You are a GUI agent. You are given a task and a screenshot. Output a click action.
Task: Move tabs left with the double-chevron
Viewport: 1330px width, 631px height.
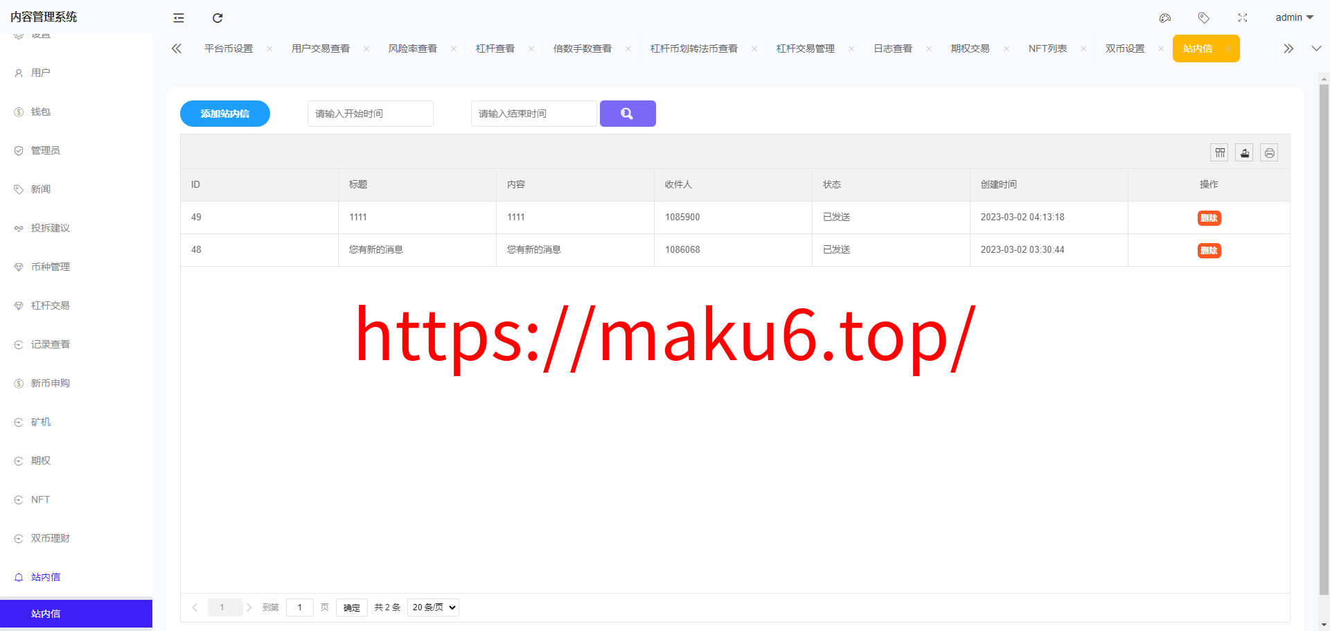coord(177,48)
